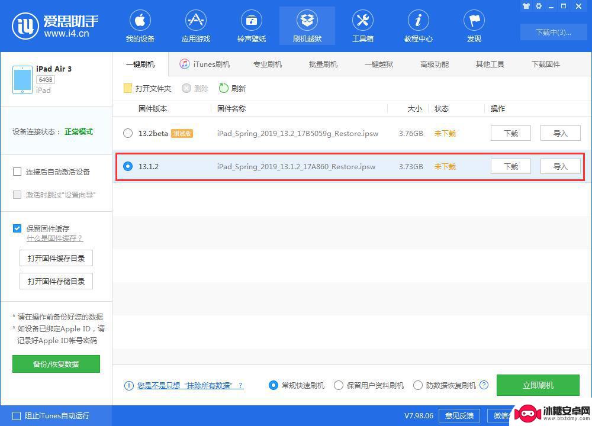Viewport: 592px width, 426px height.
Task: Open the 我的设备 (My Device) section
Action: point(140,26)
